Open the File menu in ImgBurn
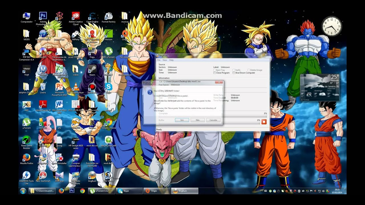Image resolution: width=365 pixels, height=205 pixels. point(159,60)
